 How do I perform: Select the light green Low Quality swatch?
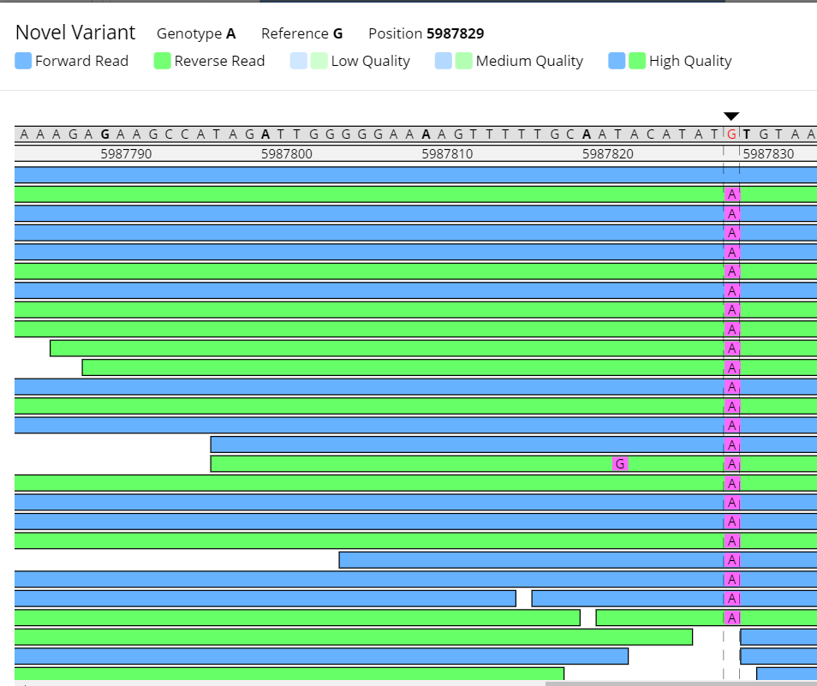319,61
